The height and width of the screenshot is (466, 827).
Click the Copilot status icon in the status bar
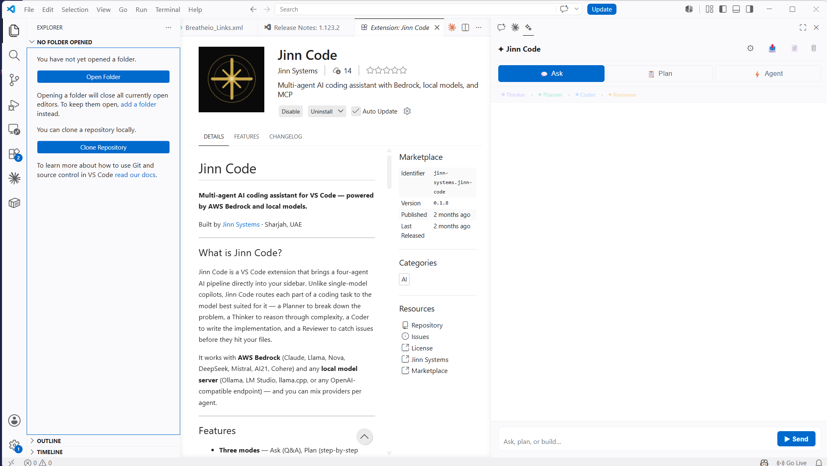pyautogui.click(x=764, y=463)
